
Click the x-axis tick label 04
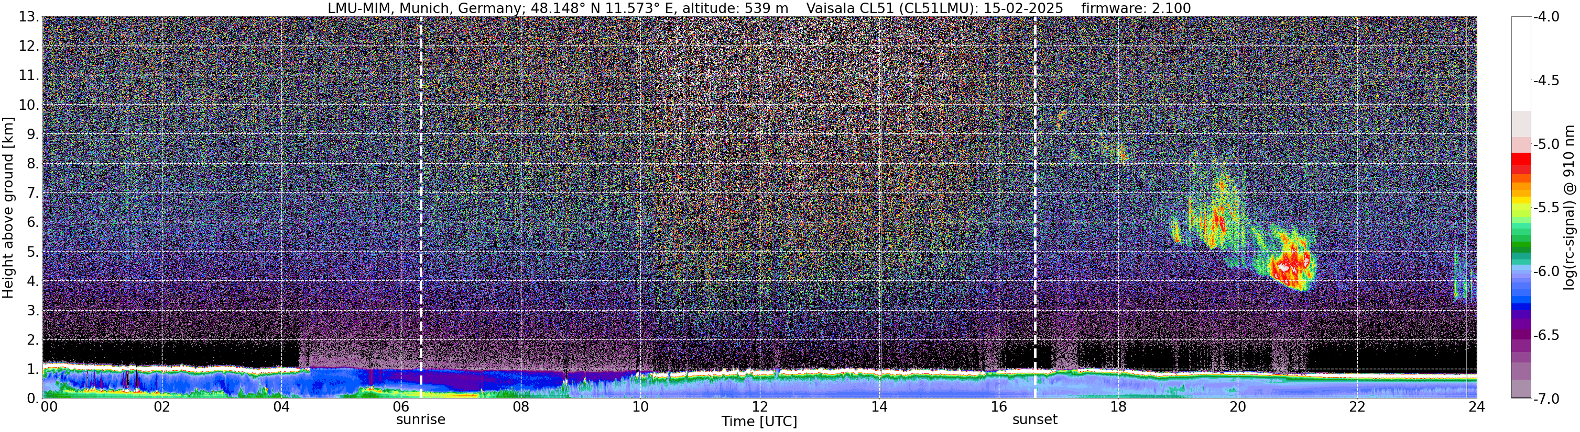(281, 407)
